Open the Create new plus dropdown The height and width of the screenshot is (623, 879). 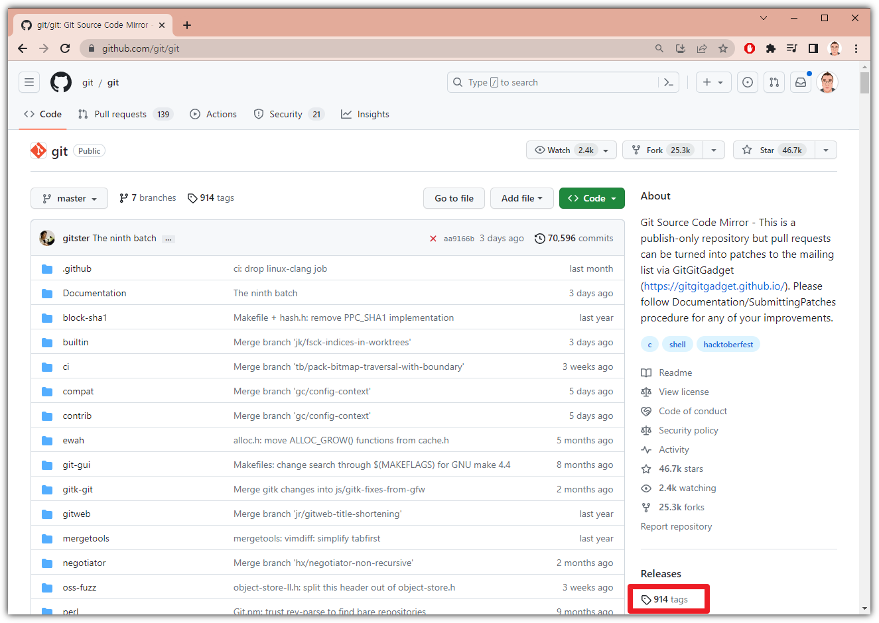(713, 82)
